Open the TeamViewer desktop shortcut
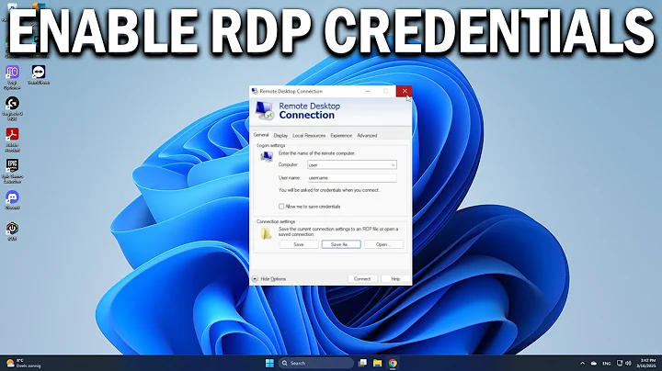The height and width of the screenshot is (371, 662). coord(39,74)
